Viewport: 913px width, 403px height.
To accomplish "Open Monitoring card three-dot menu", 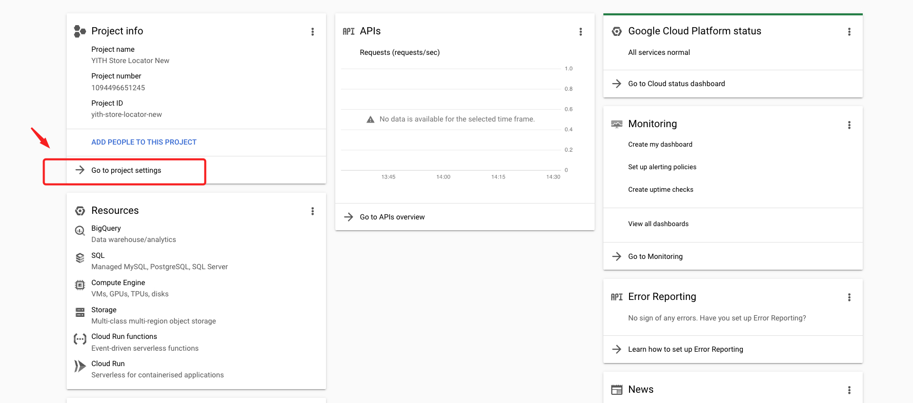I will [x=849, y=125].
